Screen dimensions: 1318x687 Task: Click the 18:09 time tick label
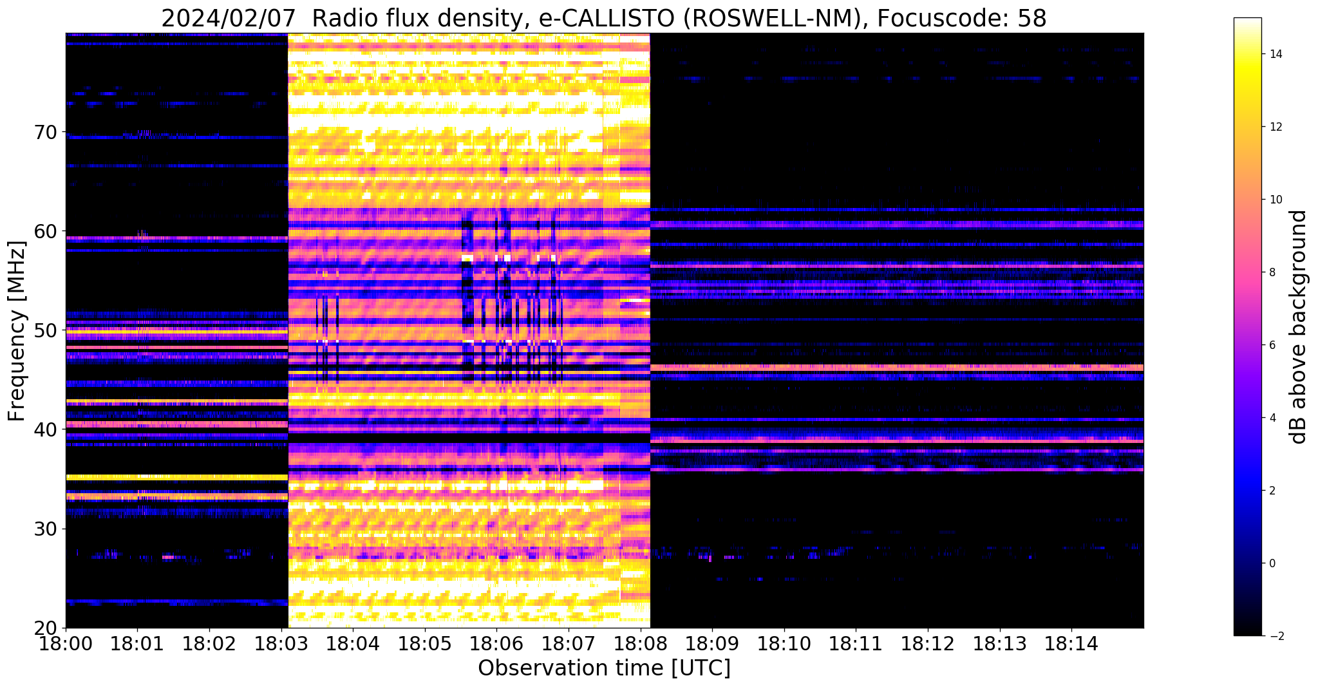coord(712,643)
